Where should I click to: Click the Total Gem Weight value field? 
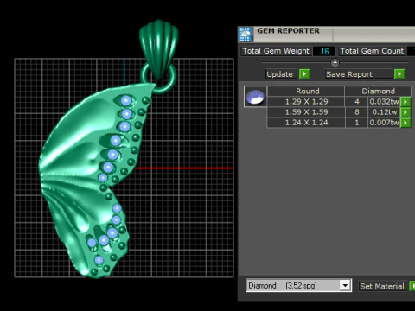point(324,51)
